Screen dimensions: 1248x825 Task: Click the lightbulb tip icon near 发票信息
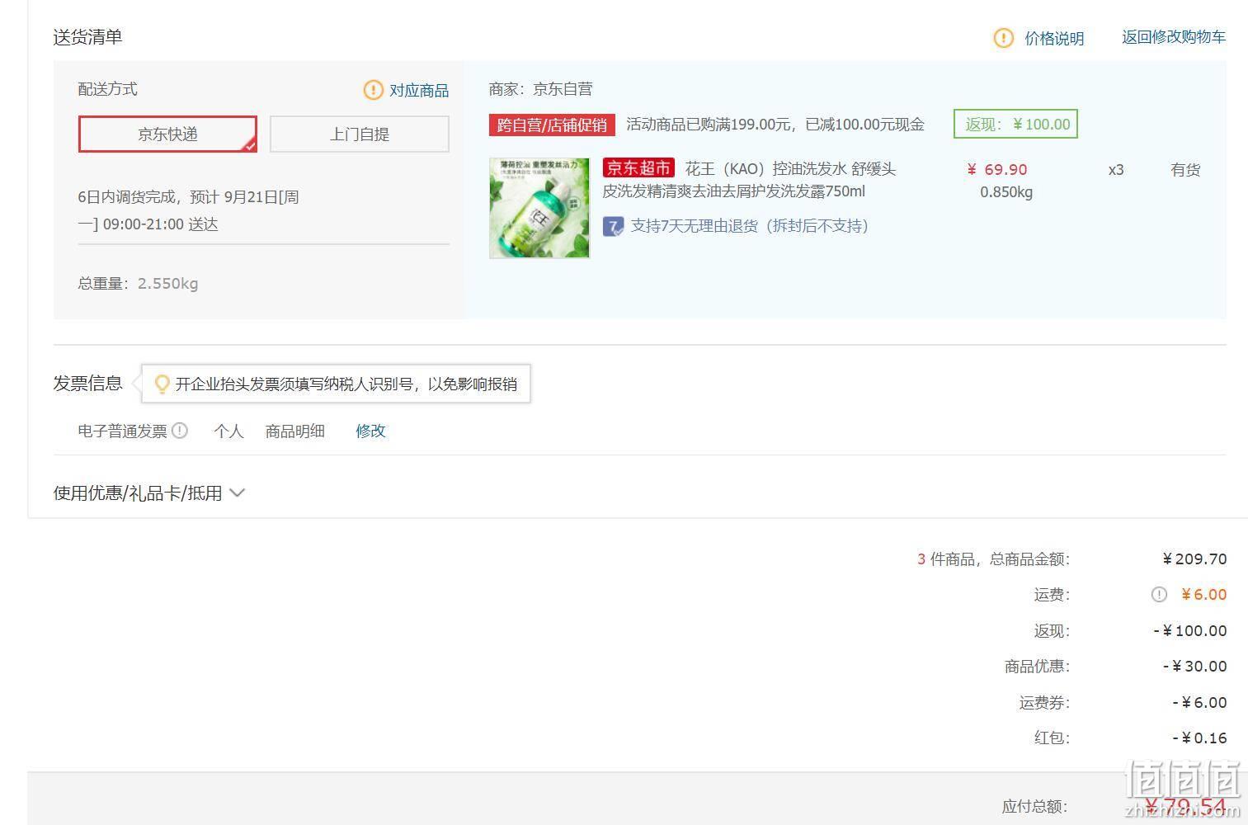click(x=162, y=384)
